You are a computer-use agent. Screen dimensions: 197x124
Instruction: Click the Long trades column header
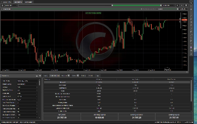(x=135, y=79)
